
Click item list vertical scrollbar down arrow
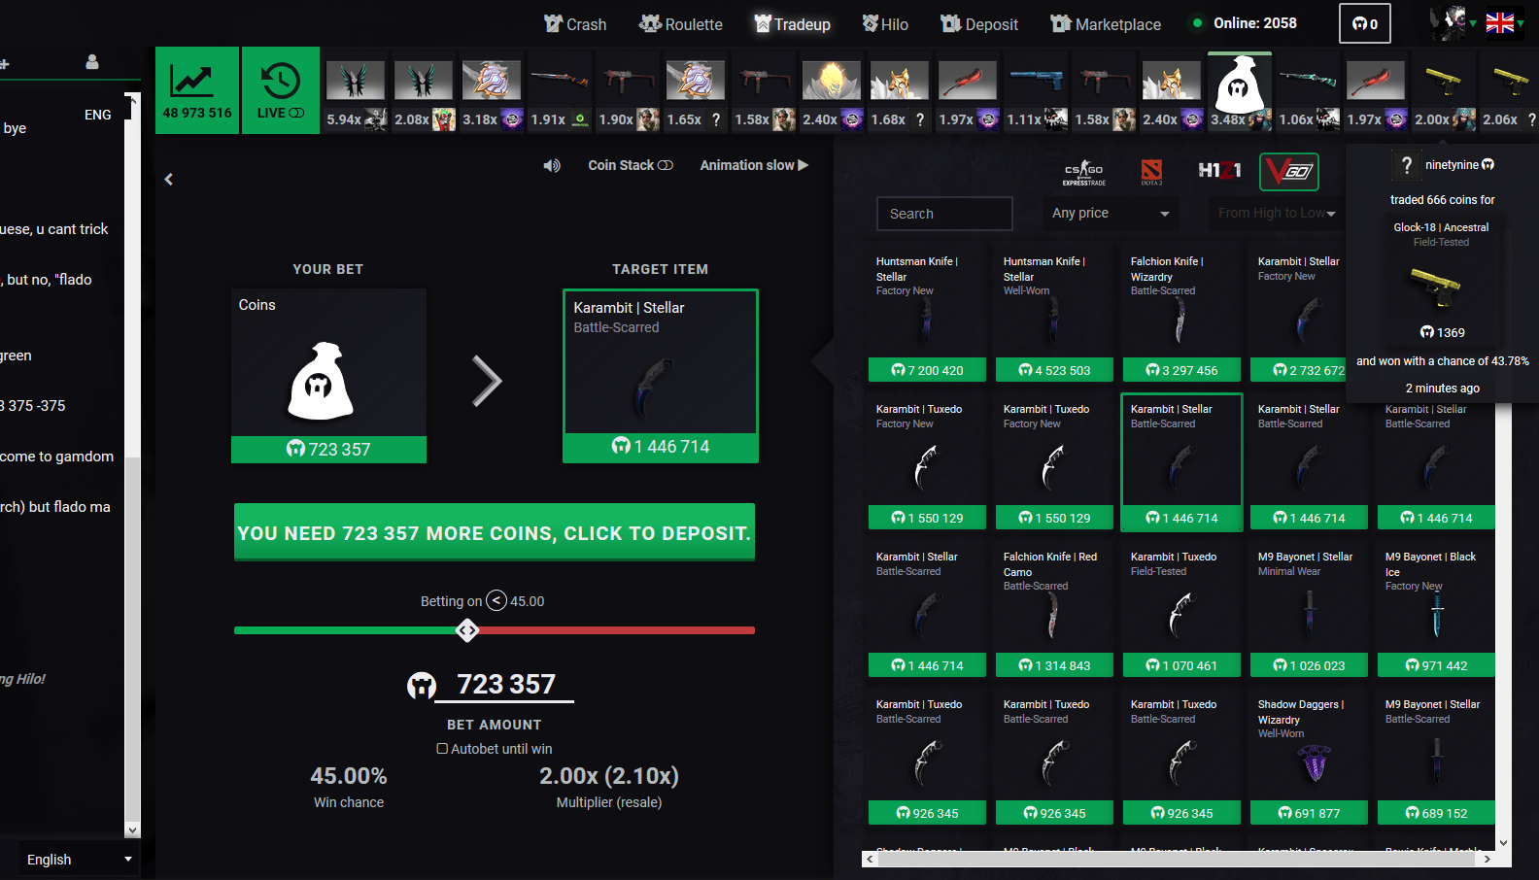[x=1503, y=843]
